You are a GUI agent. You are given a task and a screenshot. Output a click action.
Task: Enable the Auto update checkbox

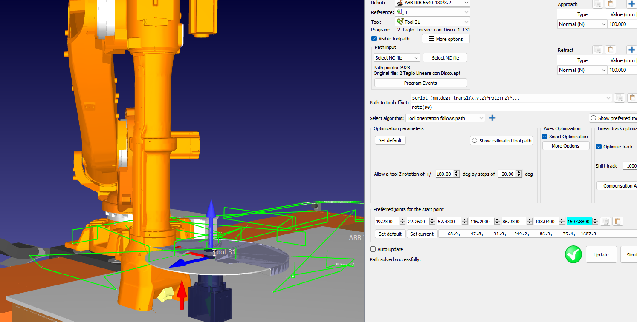pos(373,249)
